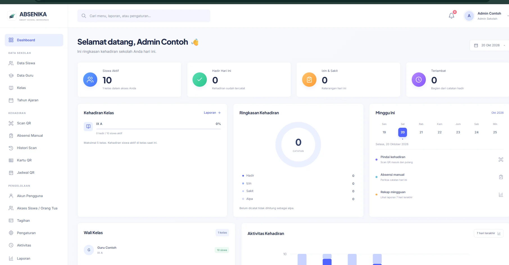Select the Dashboard menu item
The image size is (509, 265).
coord(34,40)
